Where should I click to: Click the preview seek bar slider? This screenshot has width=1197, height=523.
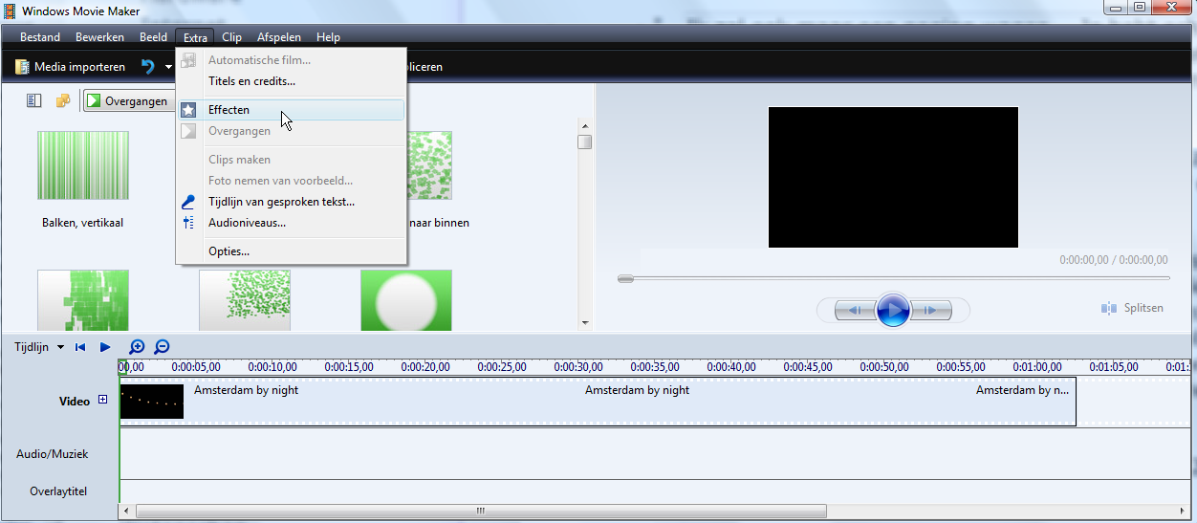pos(625,278)
